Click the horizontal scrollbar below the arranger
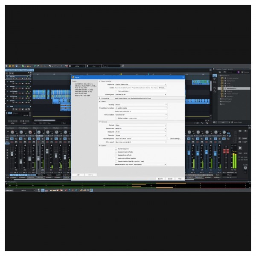The width and height of the screenshot is (256, 256). [44, 120]
